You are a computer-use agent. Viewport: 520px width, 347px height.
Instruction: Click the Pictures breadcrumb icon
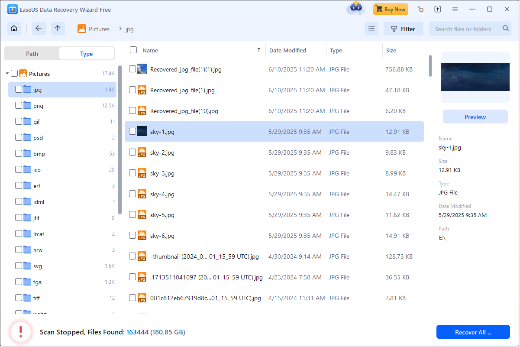pyautogui.click(x=82, y=29)
